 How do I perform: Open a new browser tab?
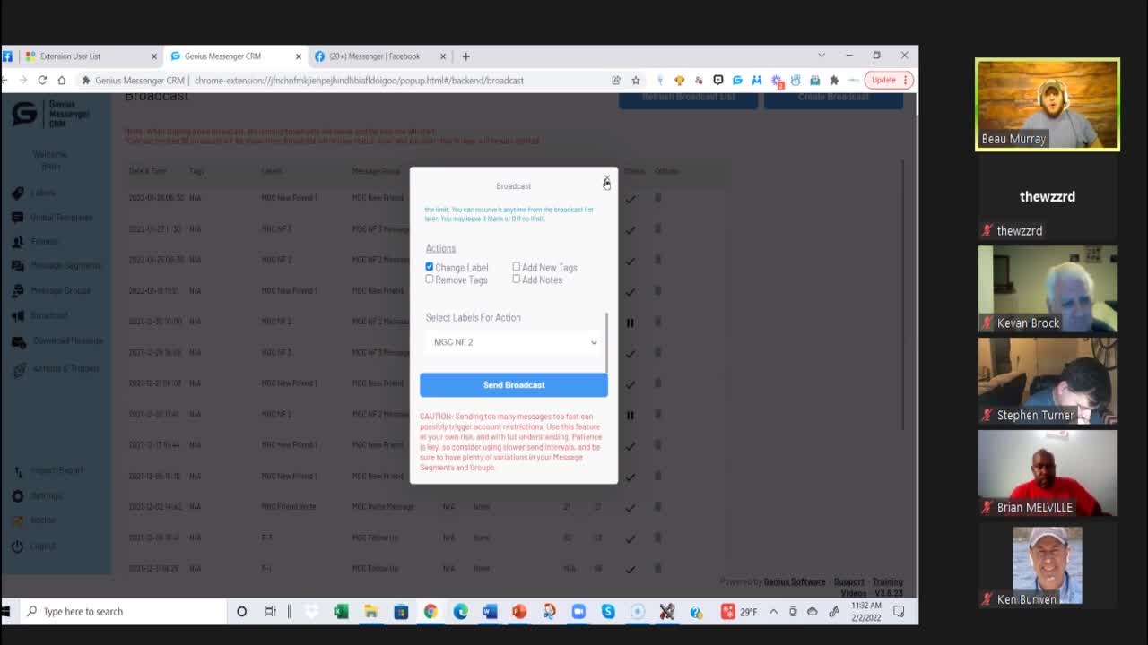coord(465,56)
